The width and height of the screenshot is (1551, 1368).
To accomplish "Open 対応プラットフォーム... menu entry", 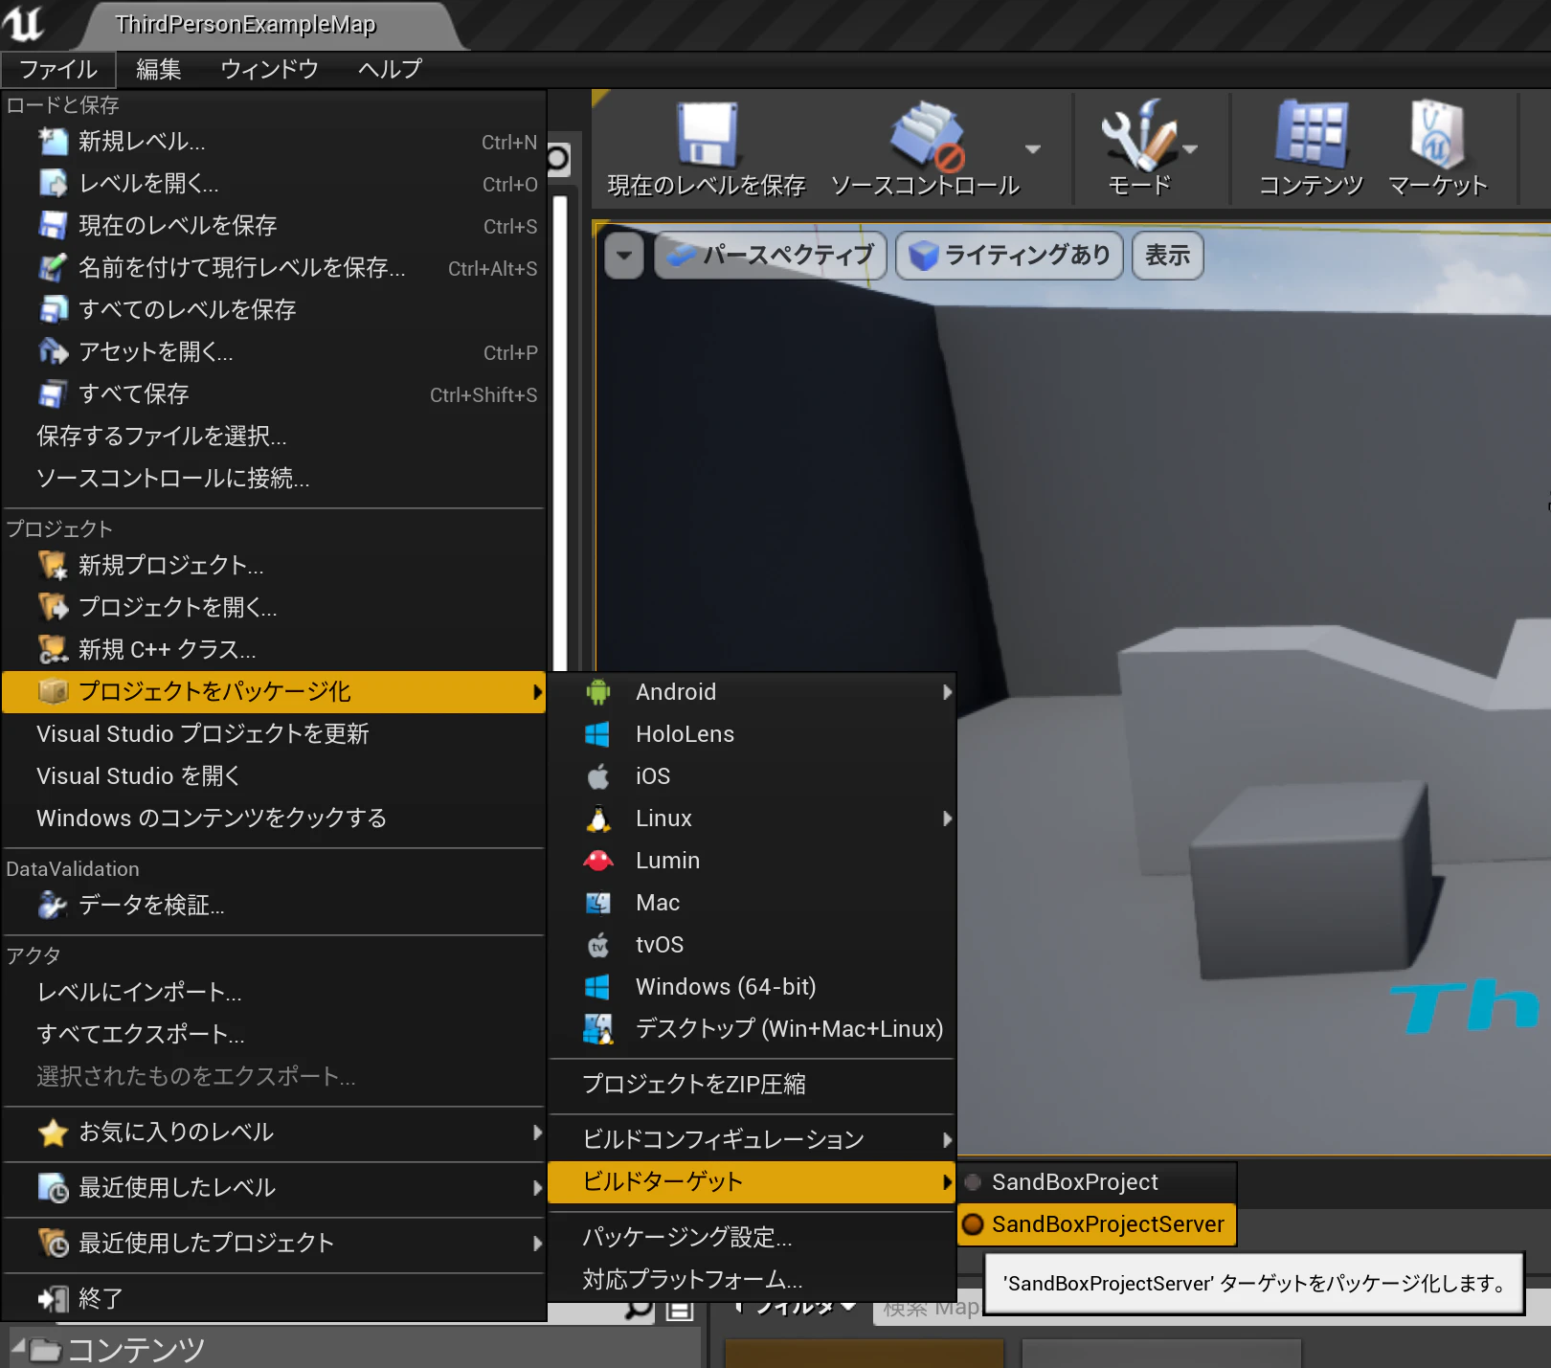I will click(752, 1280).
